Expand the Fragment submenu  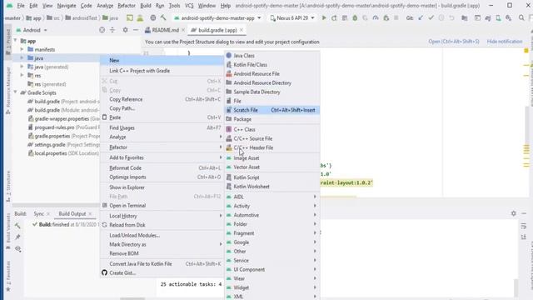[x=272, y=233]
